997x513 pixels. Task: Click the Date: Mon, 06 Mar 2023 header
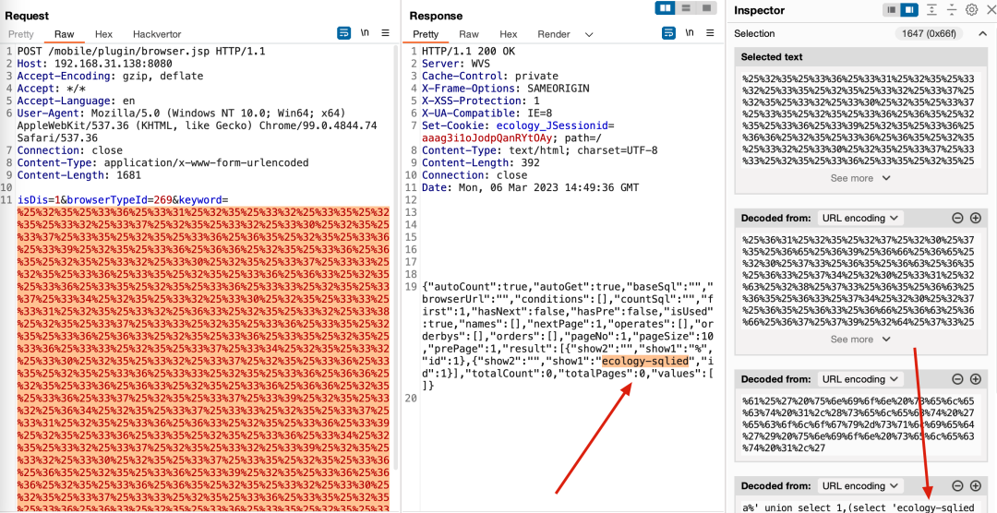530,187
